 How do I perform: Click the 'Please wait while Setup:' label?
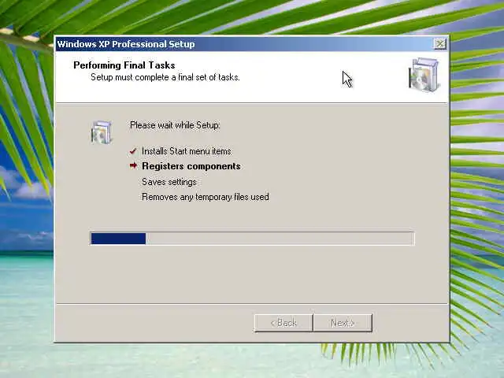click(175, 125)
